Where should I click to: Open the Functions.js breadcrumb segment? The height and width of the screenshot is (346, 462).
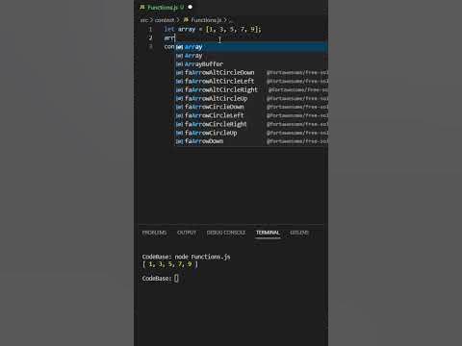(x=206, y=20)
